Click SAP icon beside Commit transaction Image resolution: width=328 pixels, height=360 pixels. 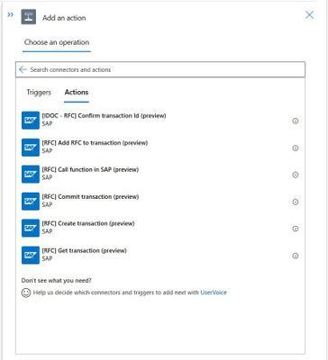31,202
